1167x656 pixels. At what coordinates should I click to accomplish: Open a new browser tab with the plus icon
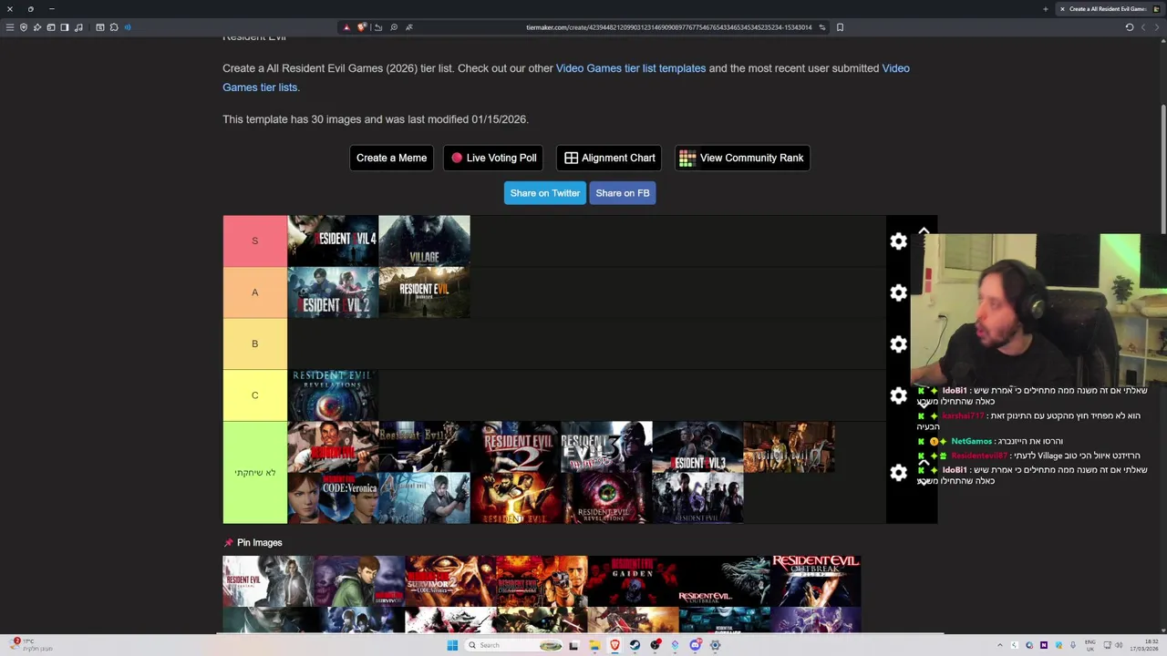tap(1046, 9)
